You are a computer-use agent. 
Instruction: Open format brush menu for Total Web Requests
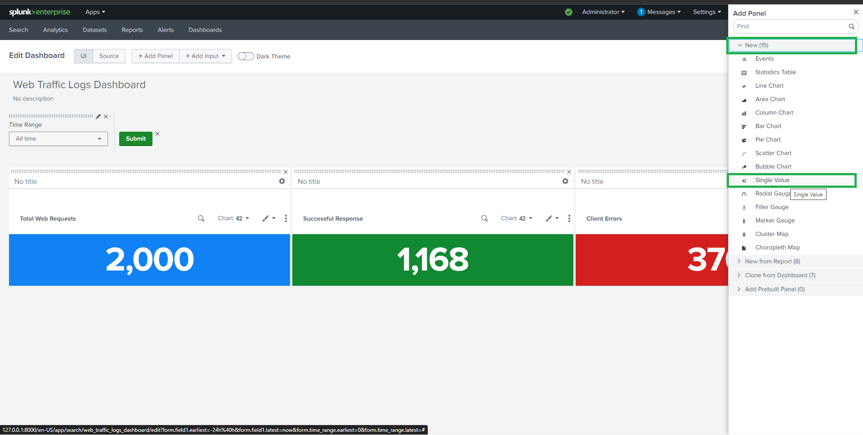click(269, 218)
